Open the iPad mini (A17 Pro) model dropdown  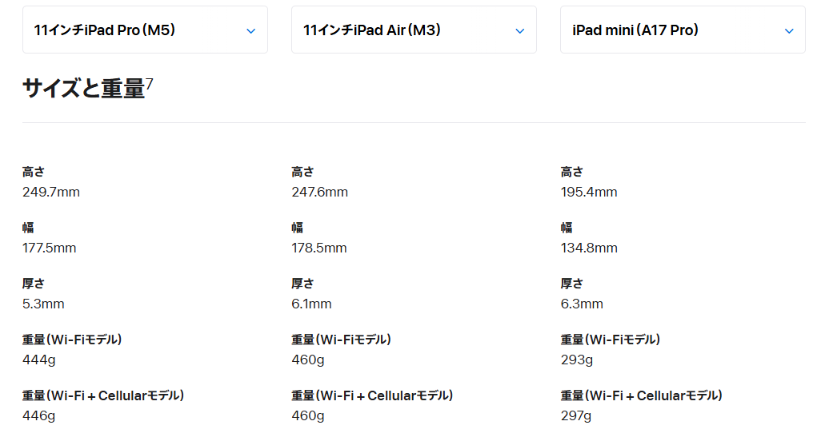click(x=683, y=30)
